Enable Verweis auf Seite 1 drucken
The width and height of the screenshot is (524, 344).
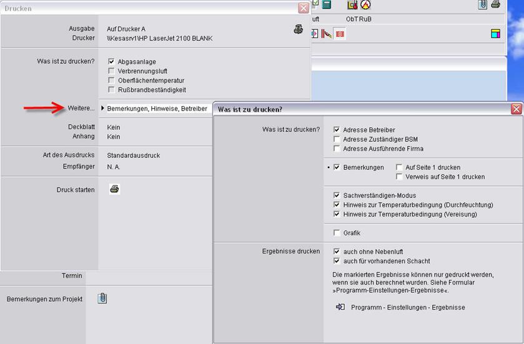tap(399, 176)
